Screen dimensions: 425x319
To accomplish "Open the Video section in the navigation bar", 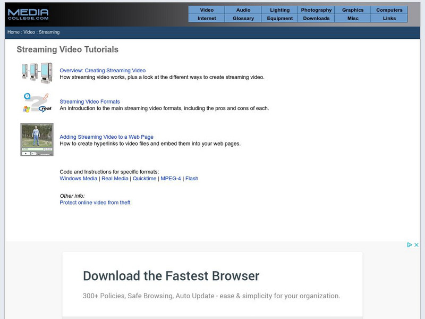I will (x=206, y=9).
